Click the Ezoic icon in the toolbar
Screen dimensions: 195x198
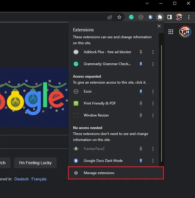(x=141, y=17)
